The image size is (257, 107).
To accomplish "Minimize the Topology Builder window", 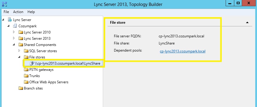I will coord(230,3).
